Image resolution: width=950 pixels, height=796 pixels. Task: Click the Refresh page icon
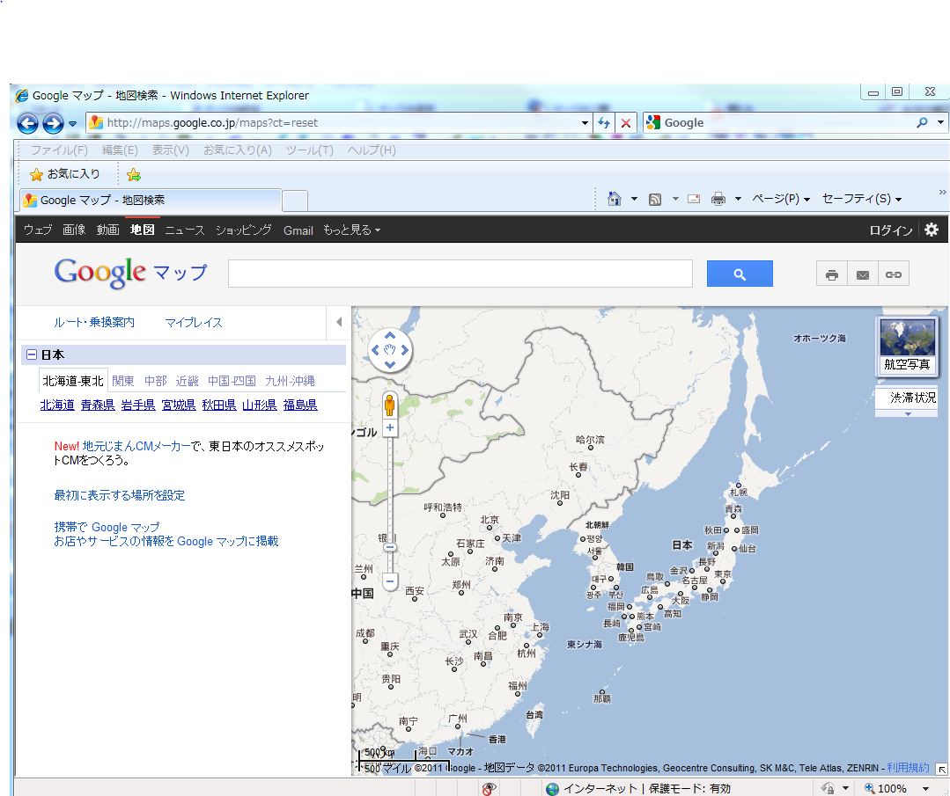point(603,123)
